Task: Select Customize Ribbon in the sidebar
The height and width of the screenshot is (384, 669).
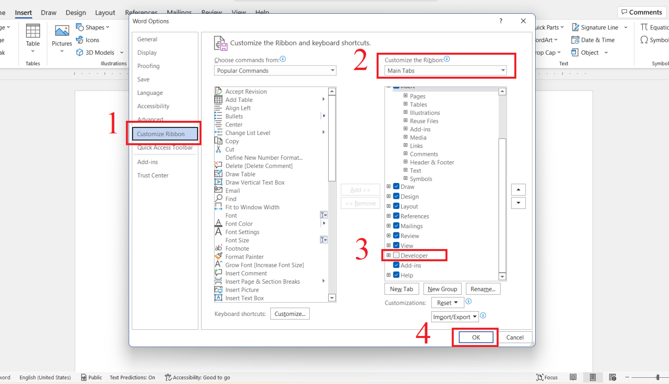Action: pos(165,134)
